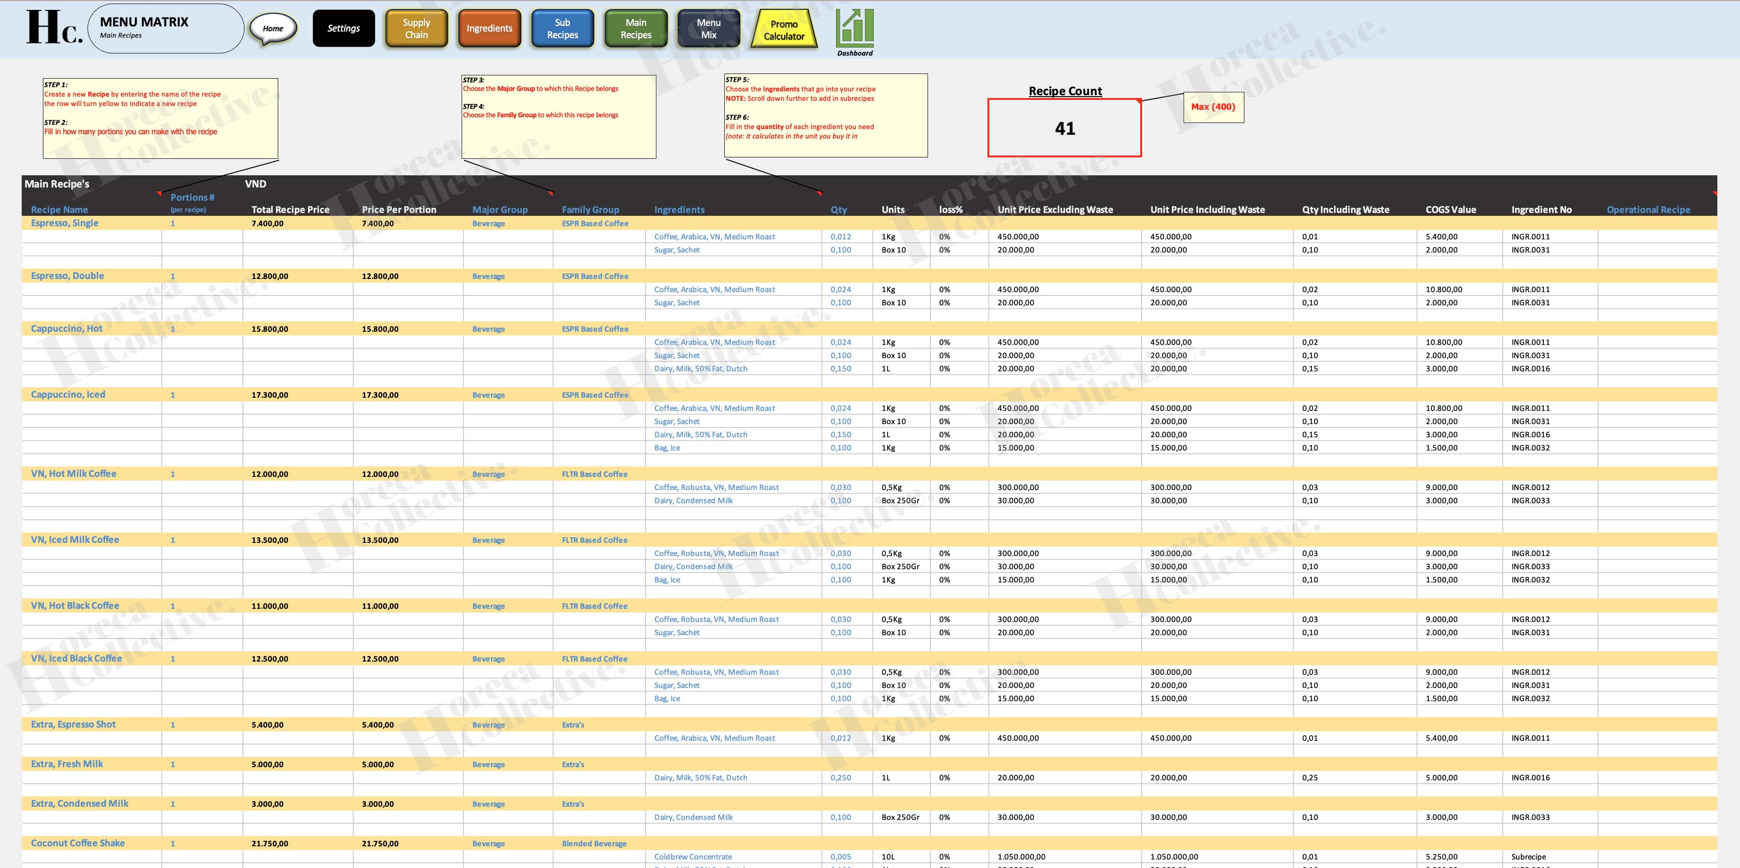Open the Units column filter
Image resolution: width=1740 pixels, height=868 pixels.
[x=892, y=209]
